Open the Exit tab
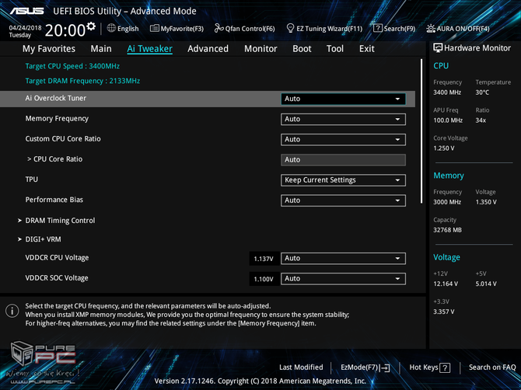The width and height of the screenshot is (521, 390). click(367, 49)
